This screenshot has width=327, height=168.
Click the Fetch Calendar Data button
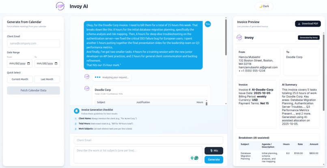pos(33,90)
